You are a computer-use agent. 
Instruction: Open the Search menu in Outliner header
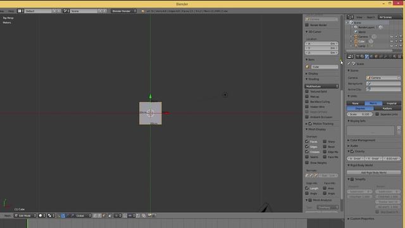click(371, 17)
